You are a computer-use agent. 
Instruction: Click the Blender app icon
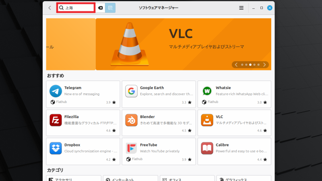132,120
